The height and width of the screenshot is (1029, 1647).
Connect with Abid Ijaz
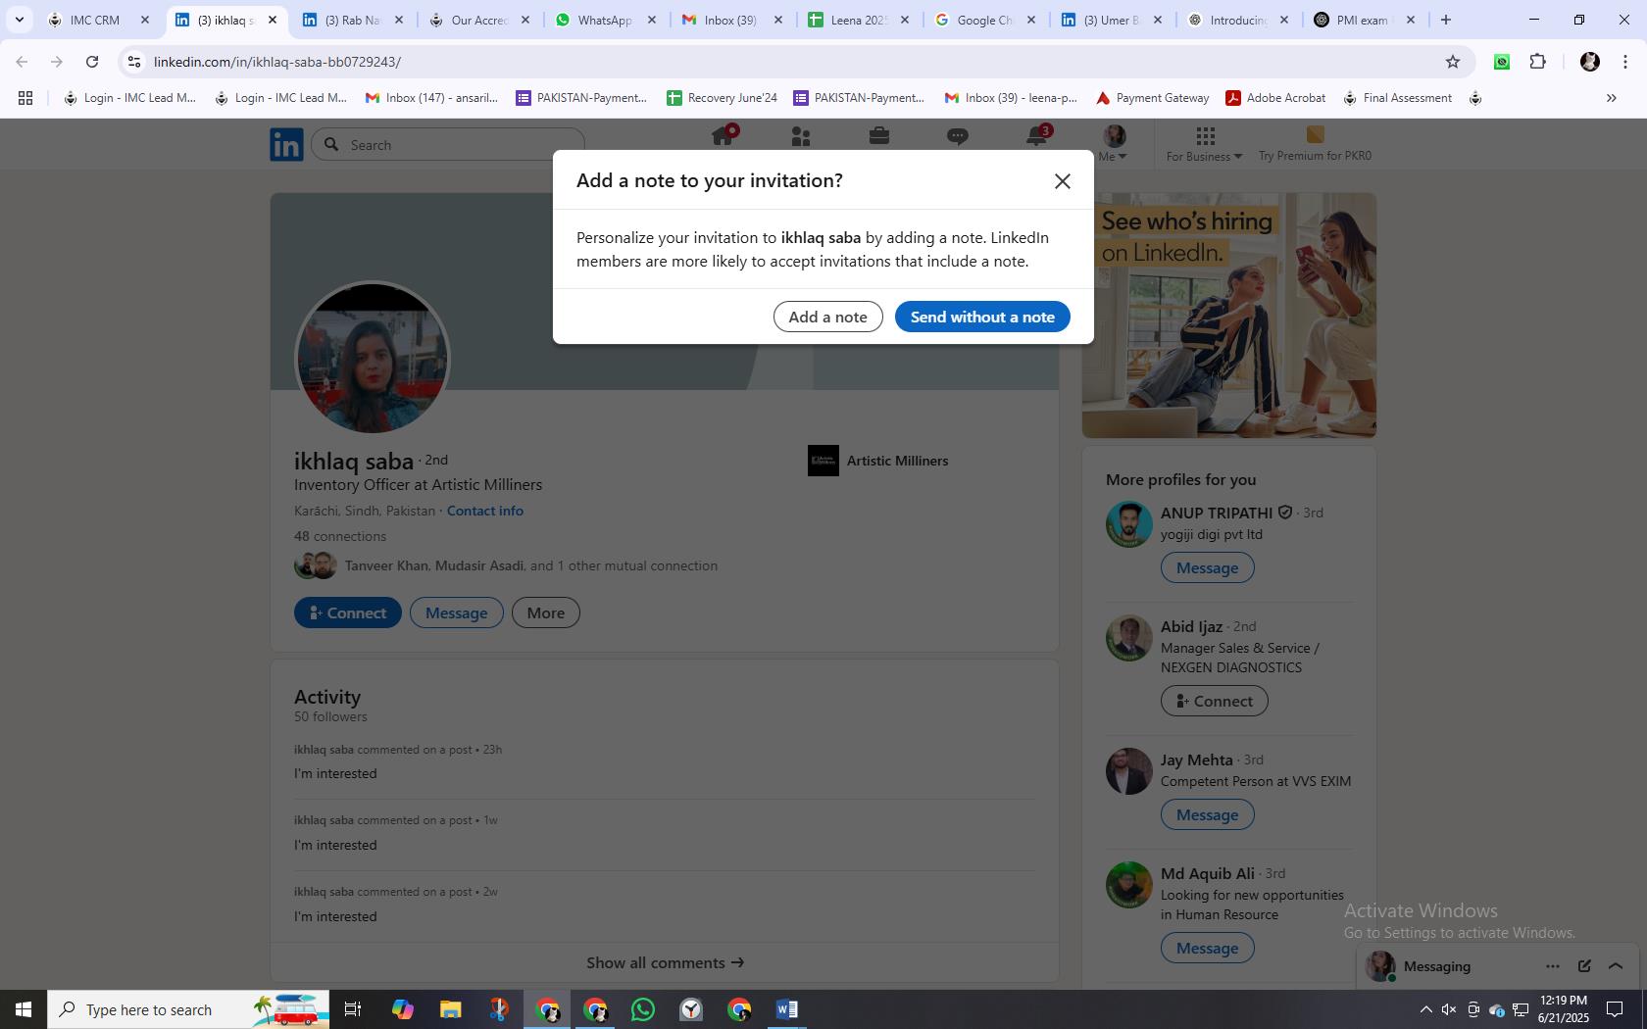1215,701
